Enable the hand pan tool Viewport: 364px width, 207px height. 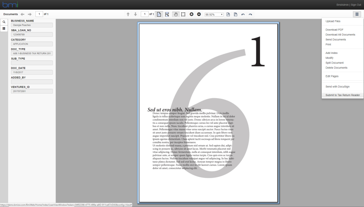[x=176, y=14]
